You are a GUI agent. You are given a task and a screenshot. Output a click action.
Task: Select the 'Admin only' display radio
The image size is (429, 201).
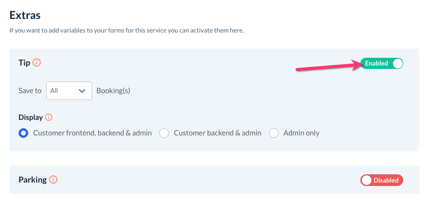pos(274,133)
